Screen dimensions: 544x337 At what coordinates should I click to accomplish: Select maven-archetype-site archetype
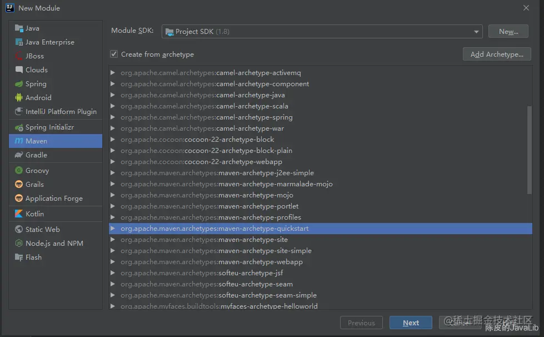pyautogui.click(x=321, y=240)
